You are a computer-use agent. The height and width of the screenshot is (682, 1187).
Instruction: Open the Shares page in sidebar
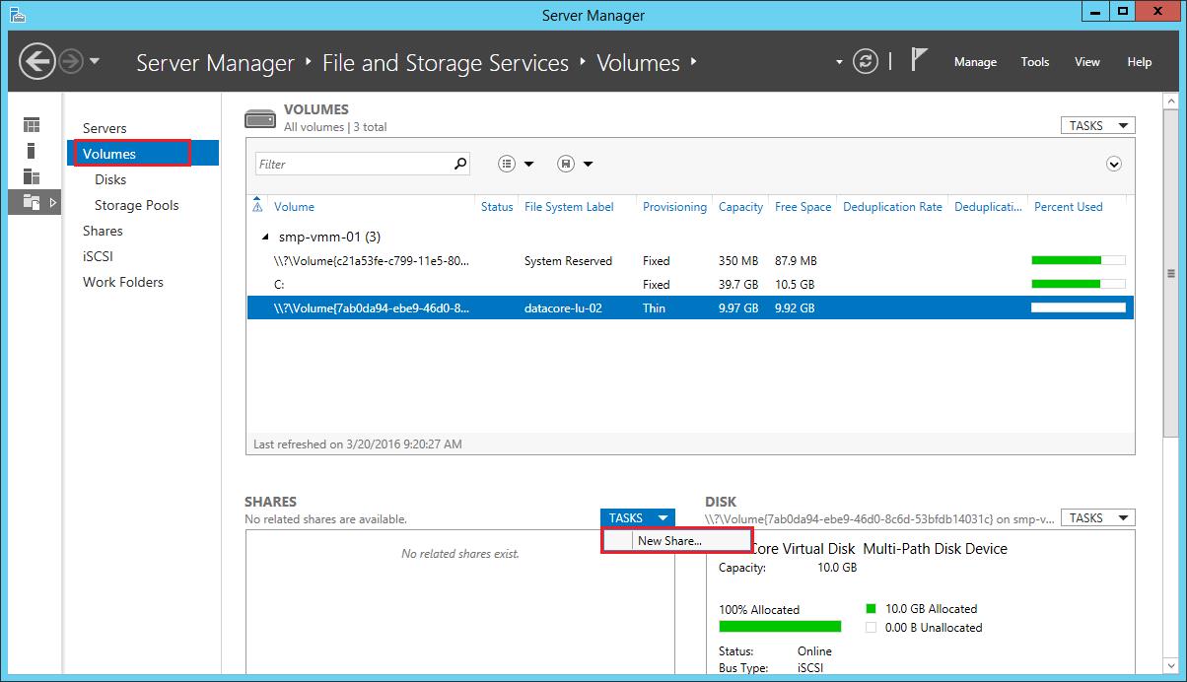pyautogui.click(x=103, y=231)
